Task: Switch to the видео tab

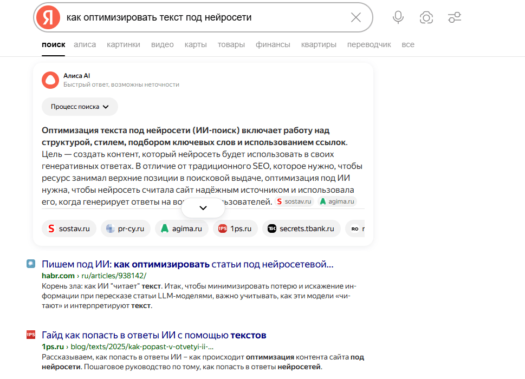Action: pos(162,44)
